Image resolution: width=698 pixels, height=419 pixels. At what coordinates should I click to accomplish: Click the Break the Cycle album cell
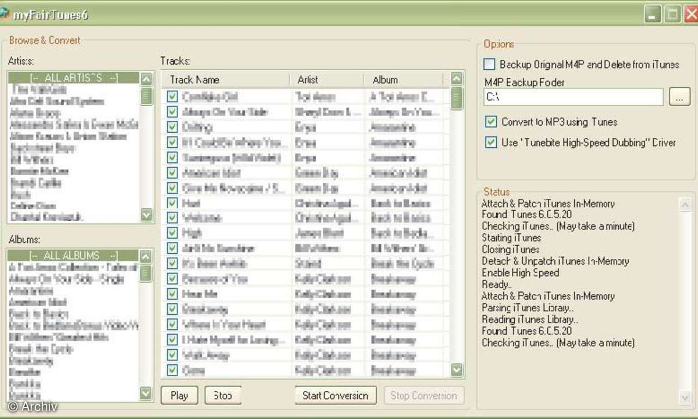coord(403,264)
